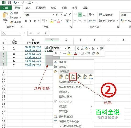
Task: Click the Undo arrow icon
Action: (x=15, y=2)
